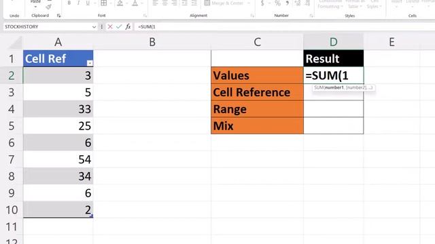Viewport: 435px width, 244px height.
Task: Open the Font Color dropdown arrow
Action: click(x=142, y=3)
